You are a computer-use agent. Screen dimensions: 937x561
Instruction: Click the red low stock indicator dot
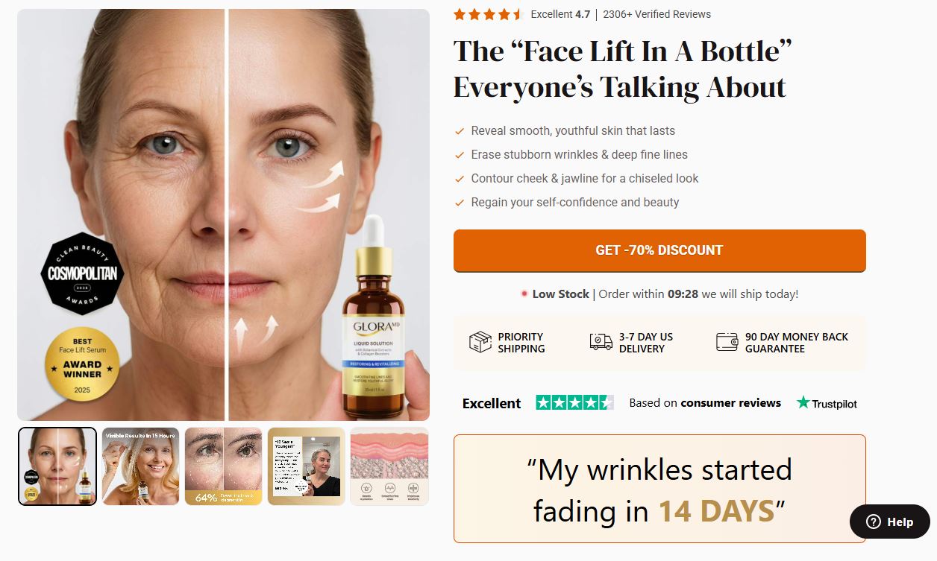(524, 294)
